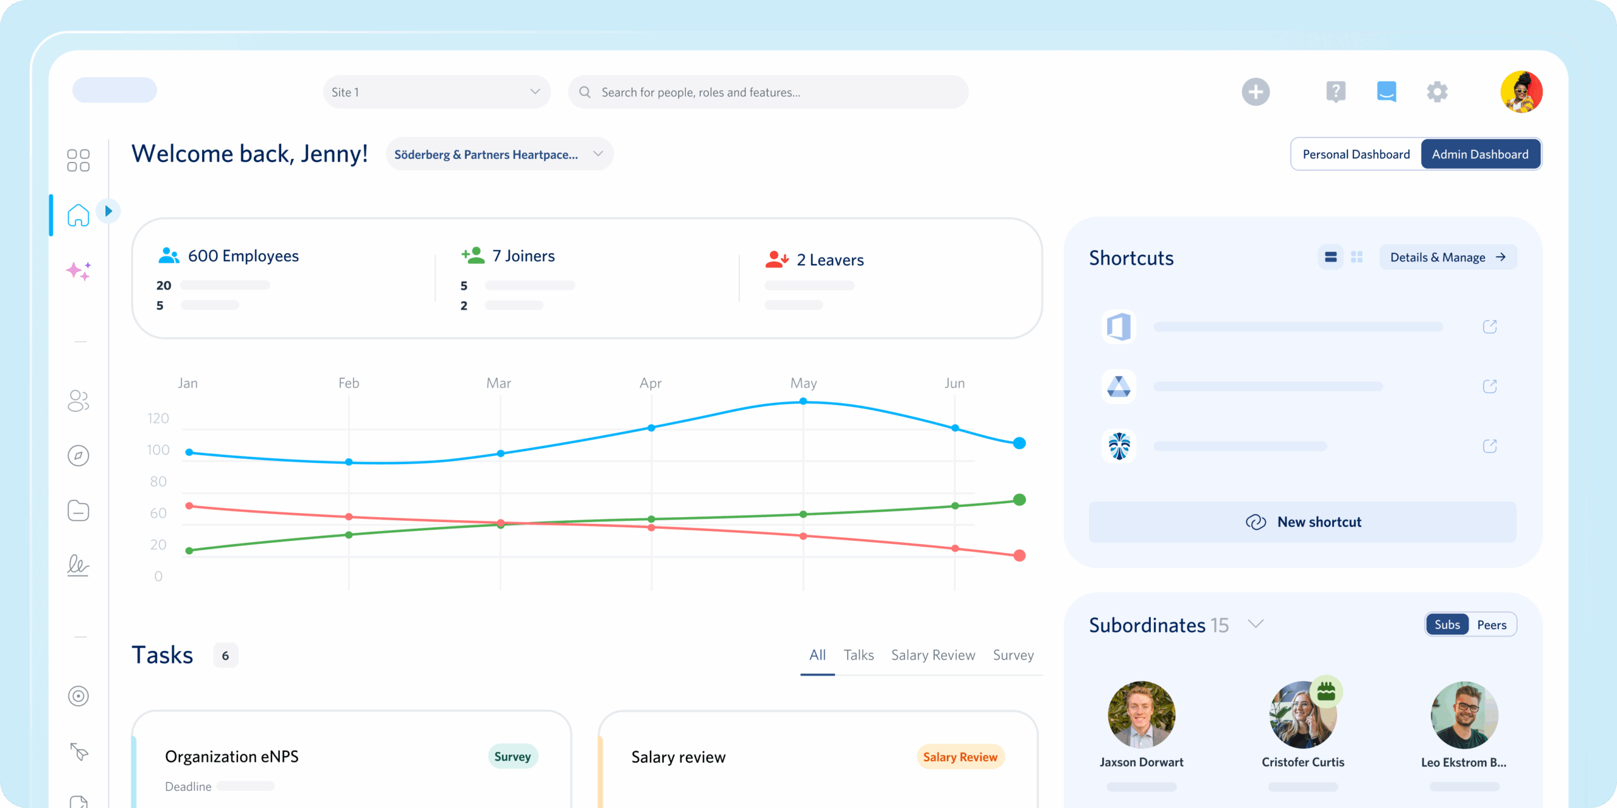The image size is (1617, 808).
Task: Click the New shortcut button
Action: (1302, 522)
